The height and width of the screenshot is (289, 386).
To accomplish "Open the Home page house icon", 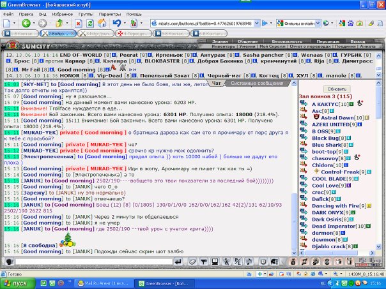I will pyautogui.click(x=102, y=24).
